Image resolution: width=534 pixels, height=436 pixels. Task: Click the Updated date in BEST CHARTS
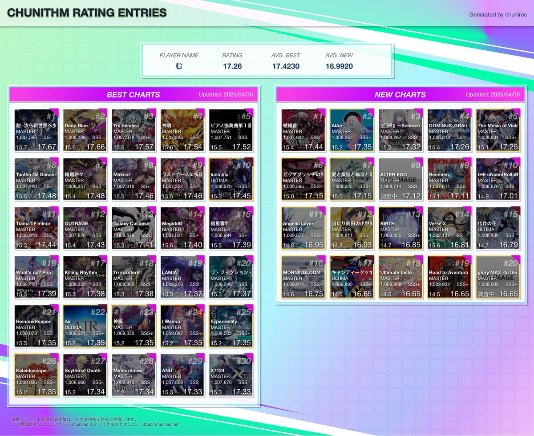click(226, 94)
